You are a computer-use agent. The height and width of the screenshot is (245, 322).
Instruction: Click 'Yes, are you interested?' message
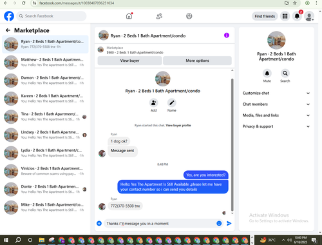(206, 175)
